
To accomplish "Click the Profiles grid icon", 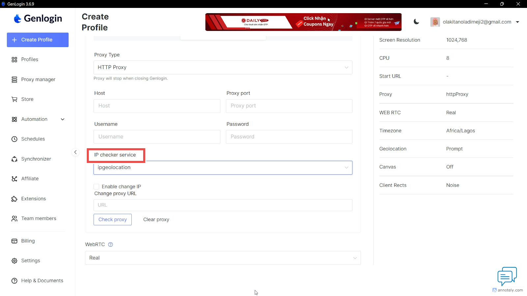I will pyautogui.click(x=14, y=60).
